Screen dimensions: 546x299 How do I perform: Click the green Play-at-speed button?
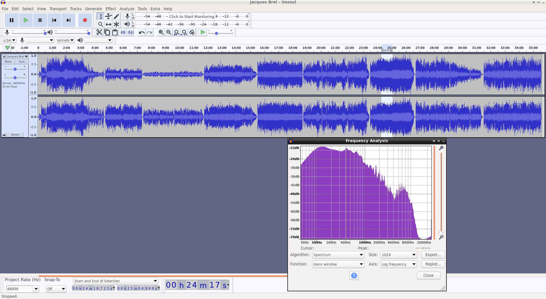click(203, 32)
